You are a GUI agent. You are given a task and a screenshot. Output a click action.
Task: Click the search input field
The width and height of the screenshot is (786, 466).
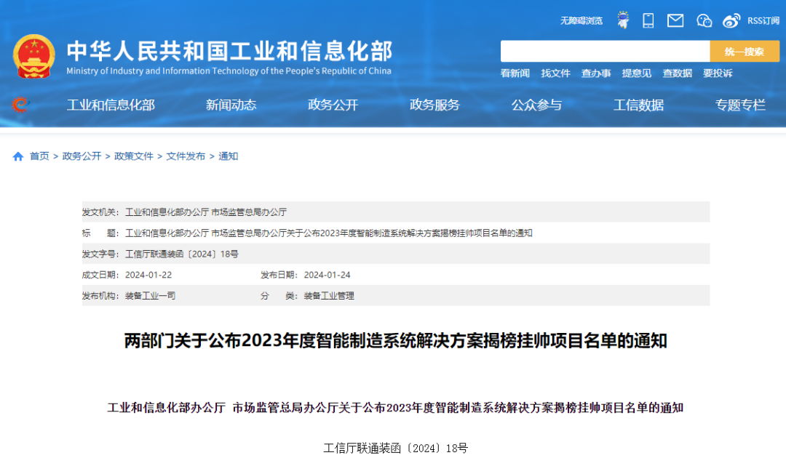(x=604, y=51)
